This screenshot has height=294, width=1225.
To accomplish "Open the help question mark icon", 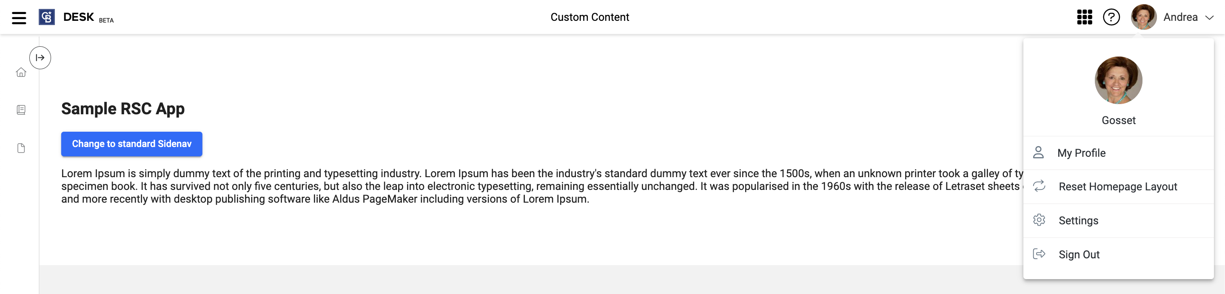I will pos(1111,17).
